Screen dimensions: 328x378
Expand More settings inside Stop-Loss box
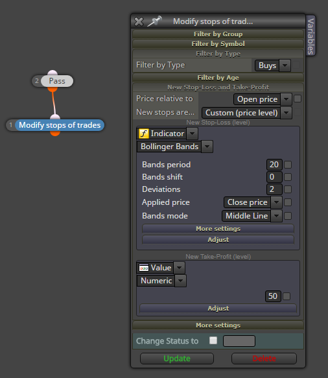[x=218, y=228]
